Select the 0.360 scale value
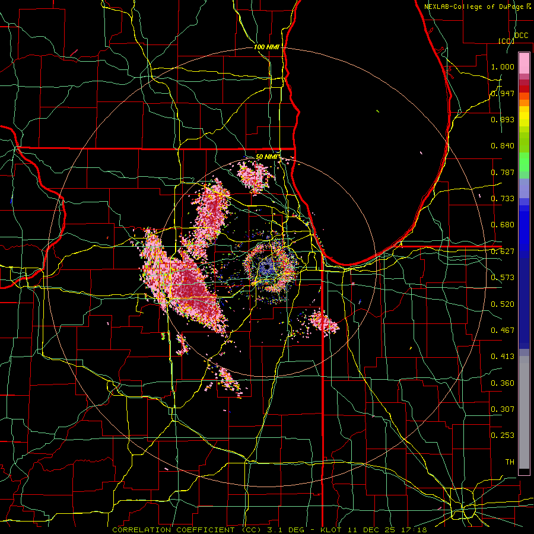The image size is (534, 534). point(503,383)
